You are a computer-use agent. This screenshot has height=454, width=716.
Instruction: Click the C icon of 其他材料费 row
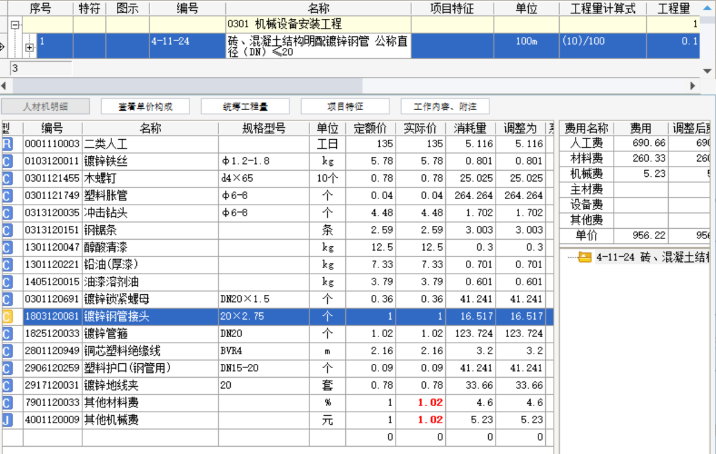click(7, 403)
